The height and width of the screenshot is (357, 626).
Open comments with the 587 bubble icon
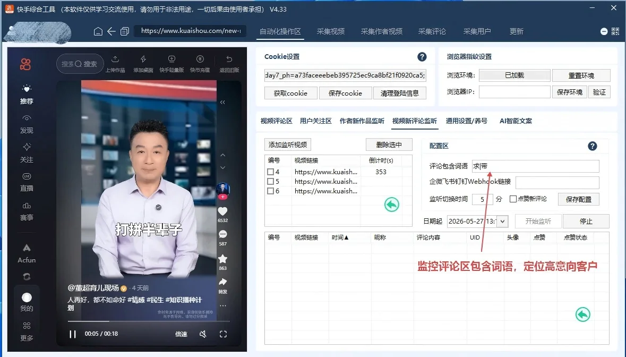pos(223,234)
